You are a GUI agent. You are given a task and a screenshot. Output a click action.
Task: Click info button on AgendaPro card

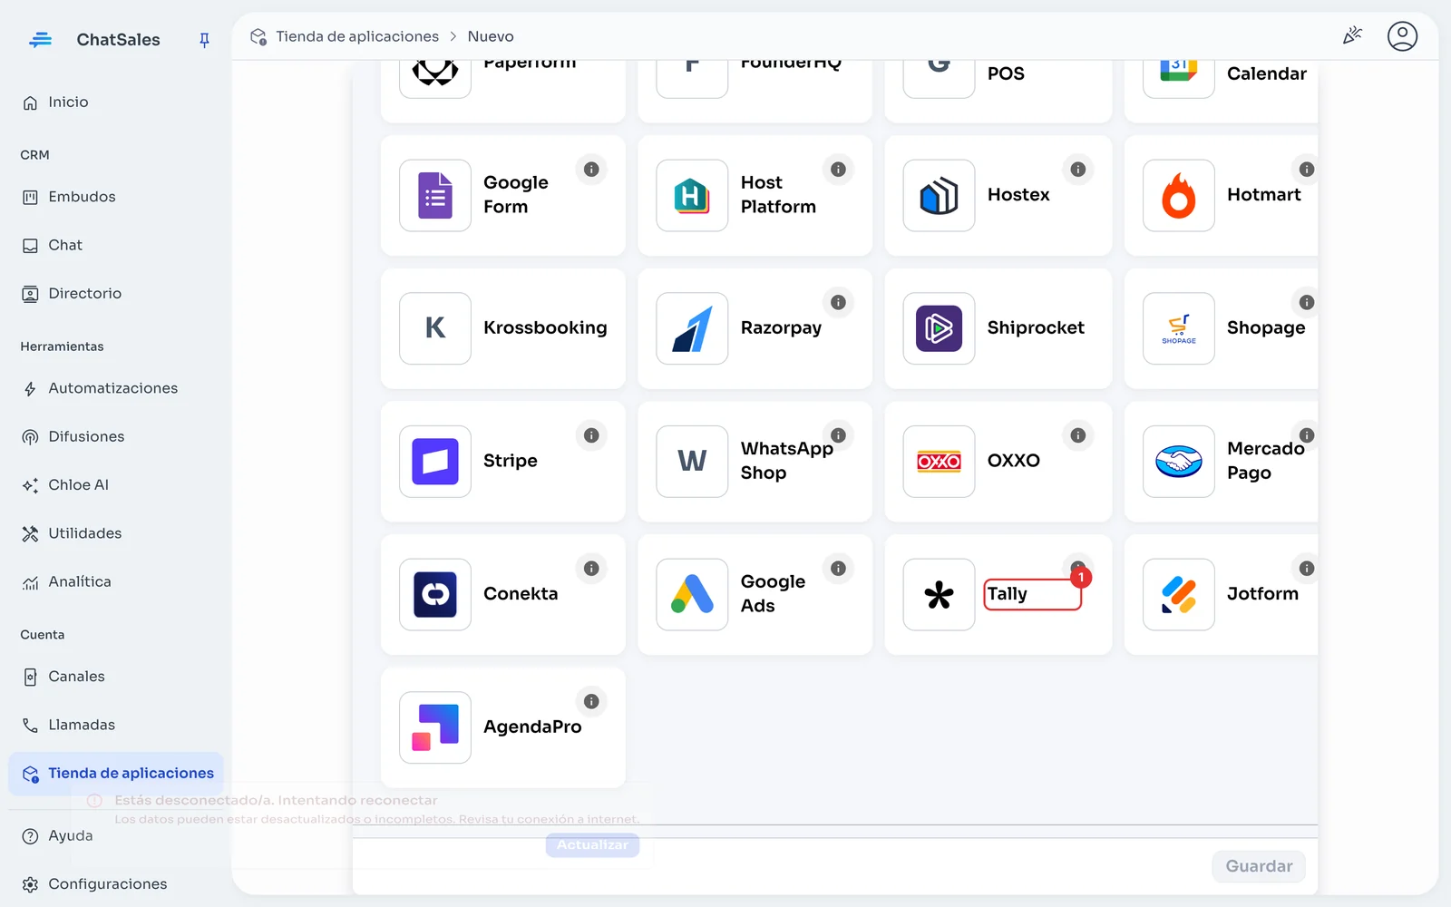[x=591, y=701]
